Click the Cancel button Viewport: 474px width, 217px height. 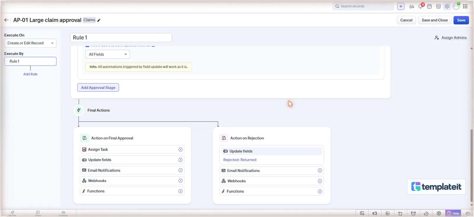(406, 20)
